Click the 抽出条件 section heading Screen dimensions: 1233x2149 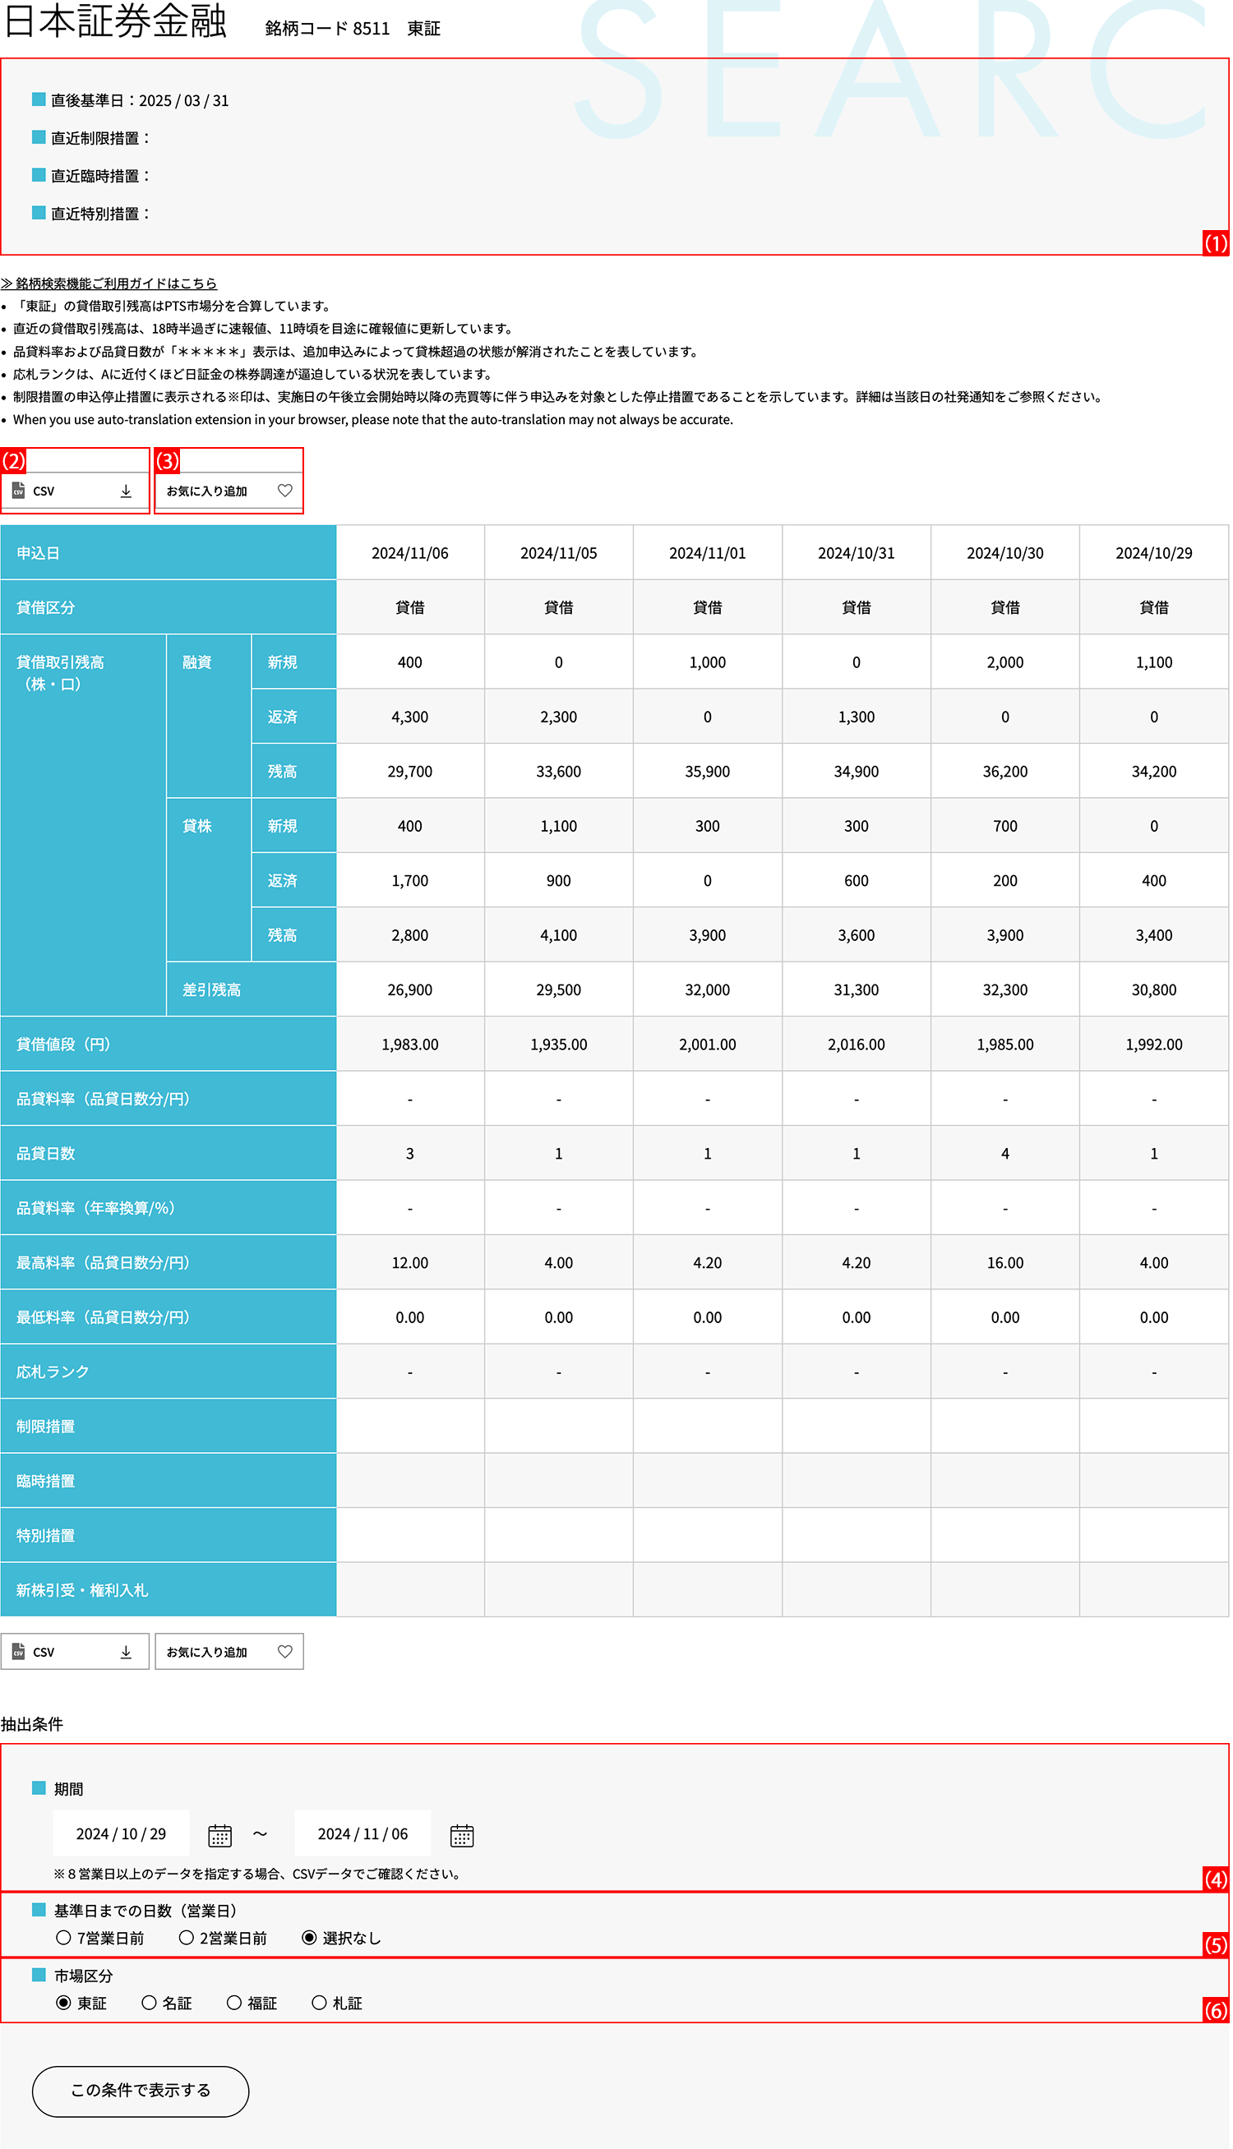click(32, 1724)
